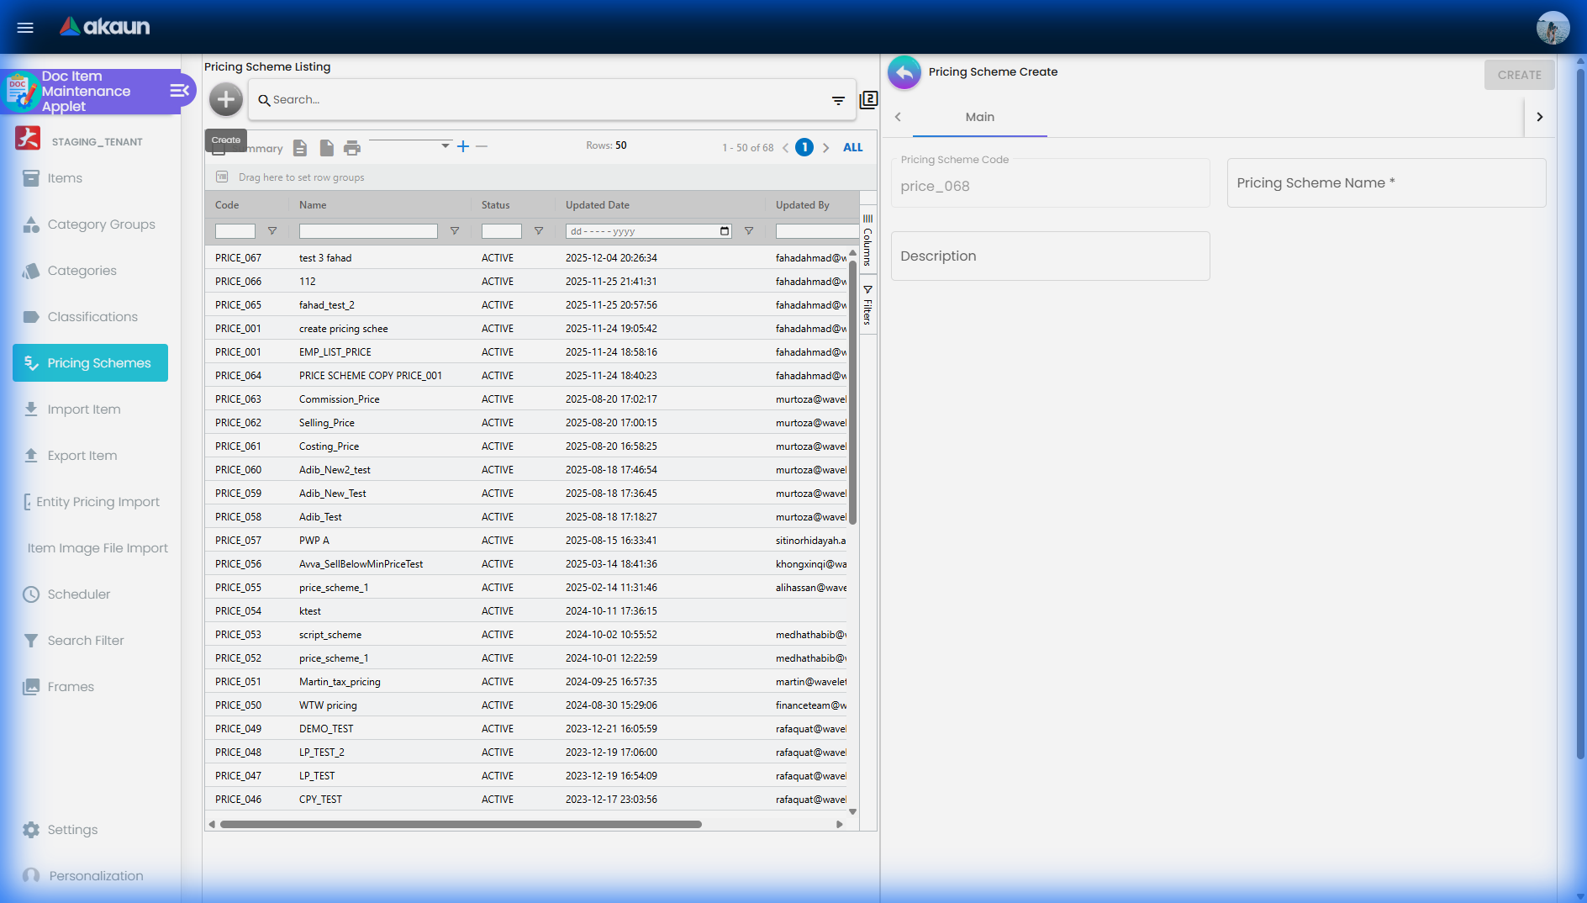Click the ALL pagination link
Viewport: 1587px width, 903px height.
(x=852, y=147)
